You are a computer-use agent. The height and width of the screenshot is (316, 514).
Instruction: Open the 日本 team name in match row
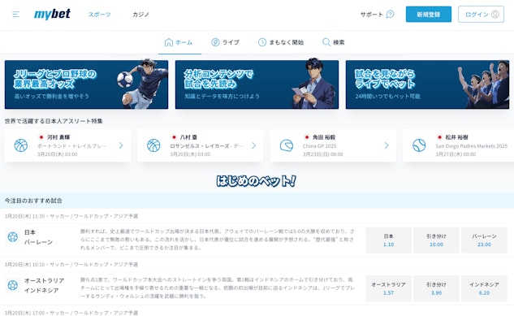[30, 232]
